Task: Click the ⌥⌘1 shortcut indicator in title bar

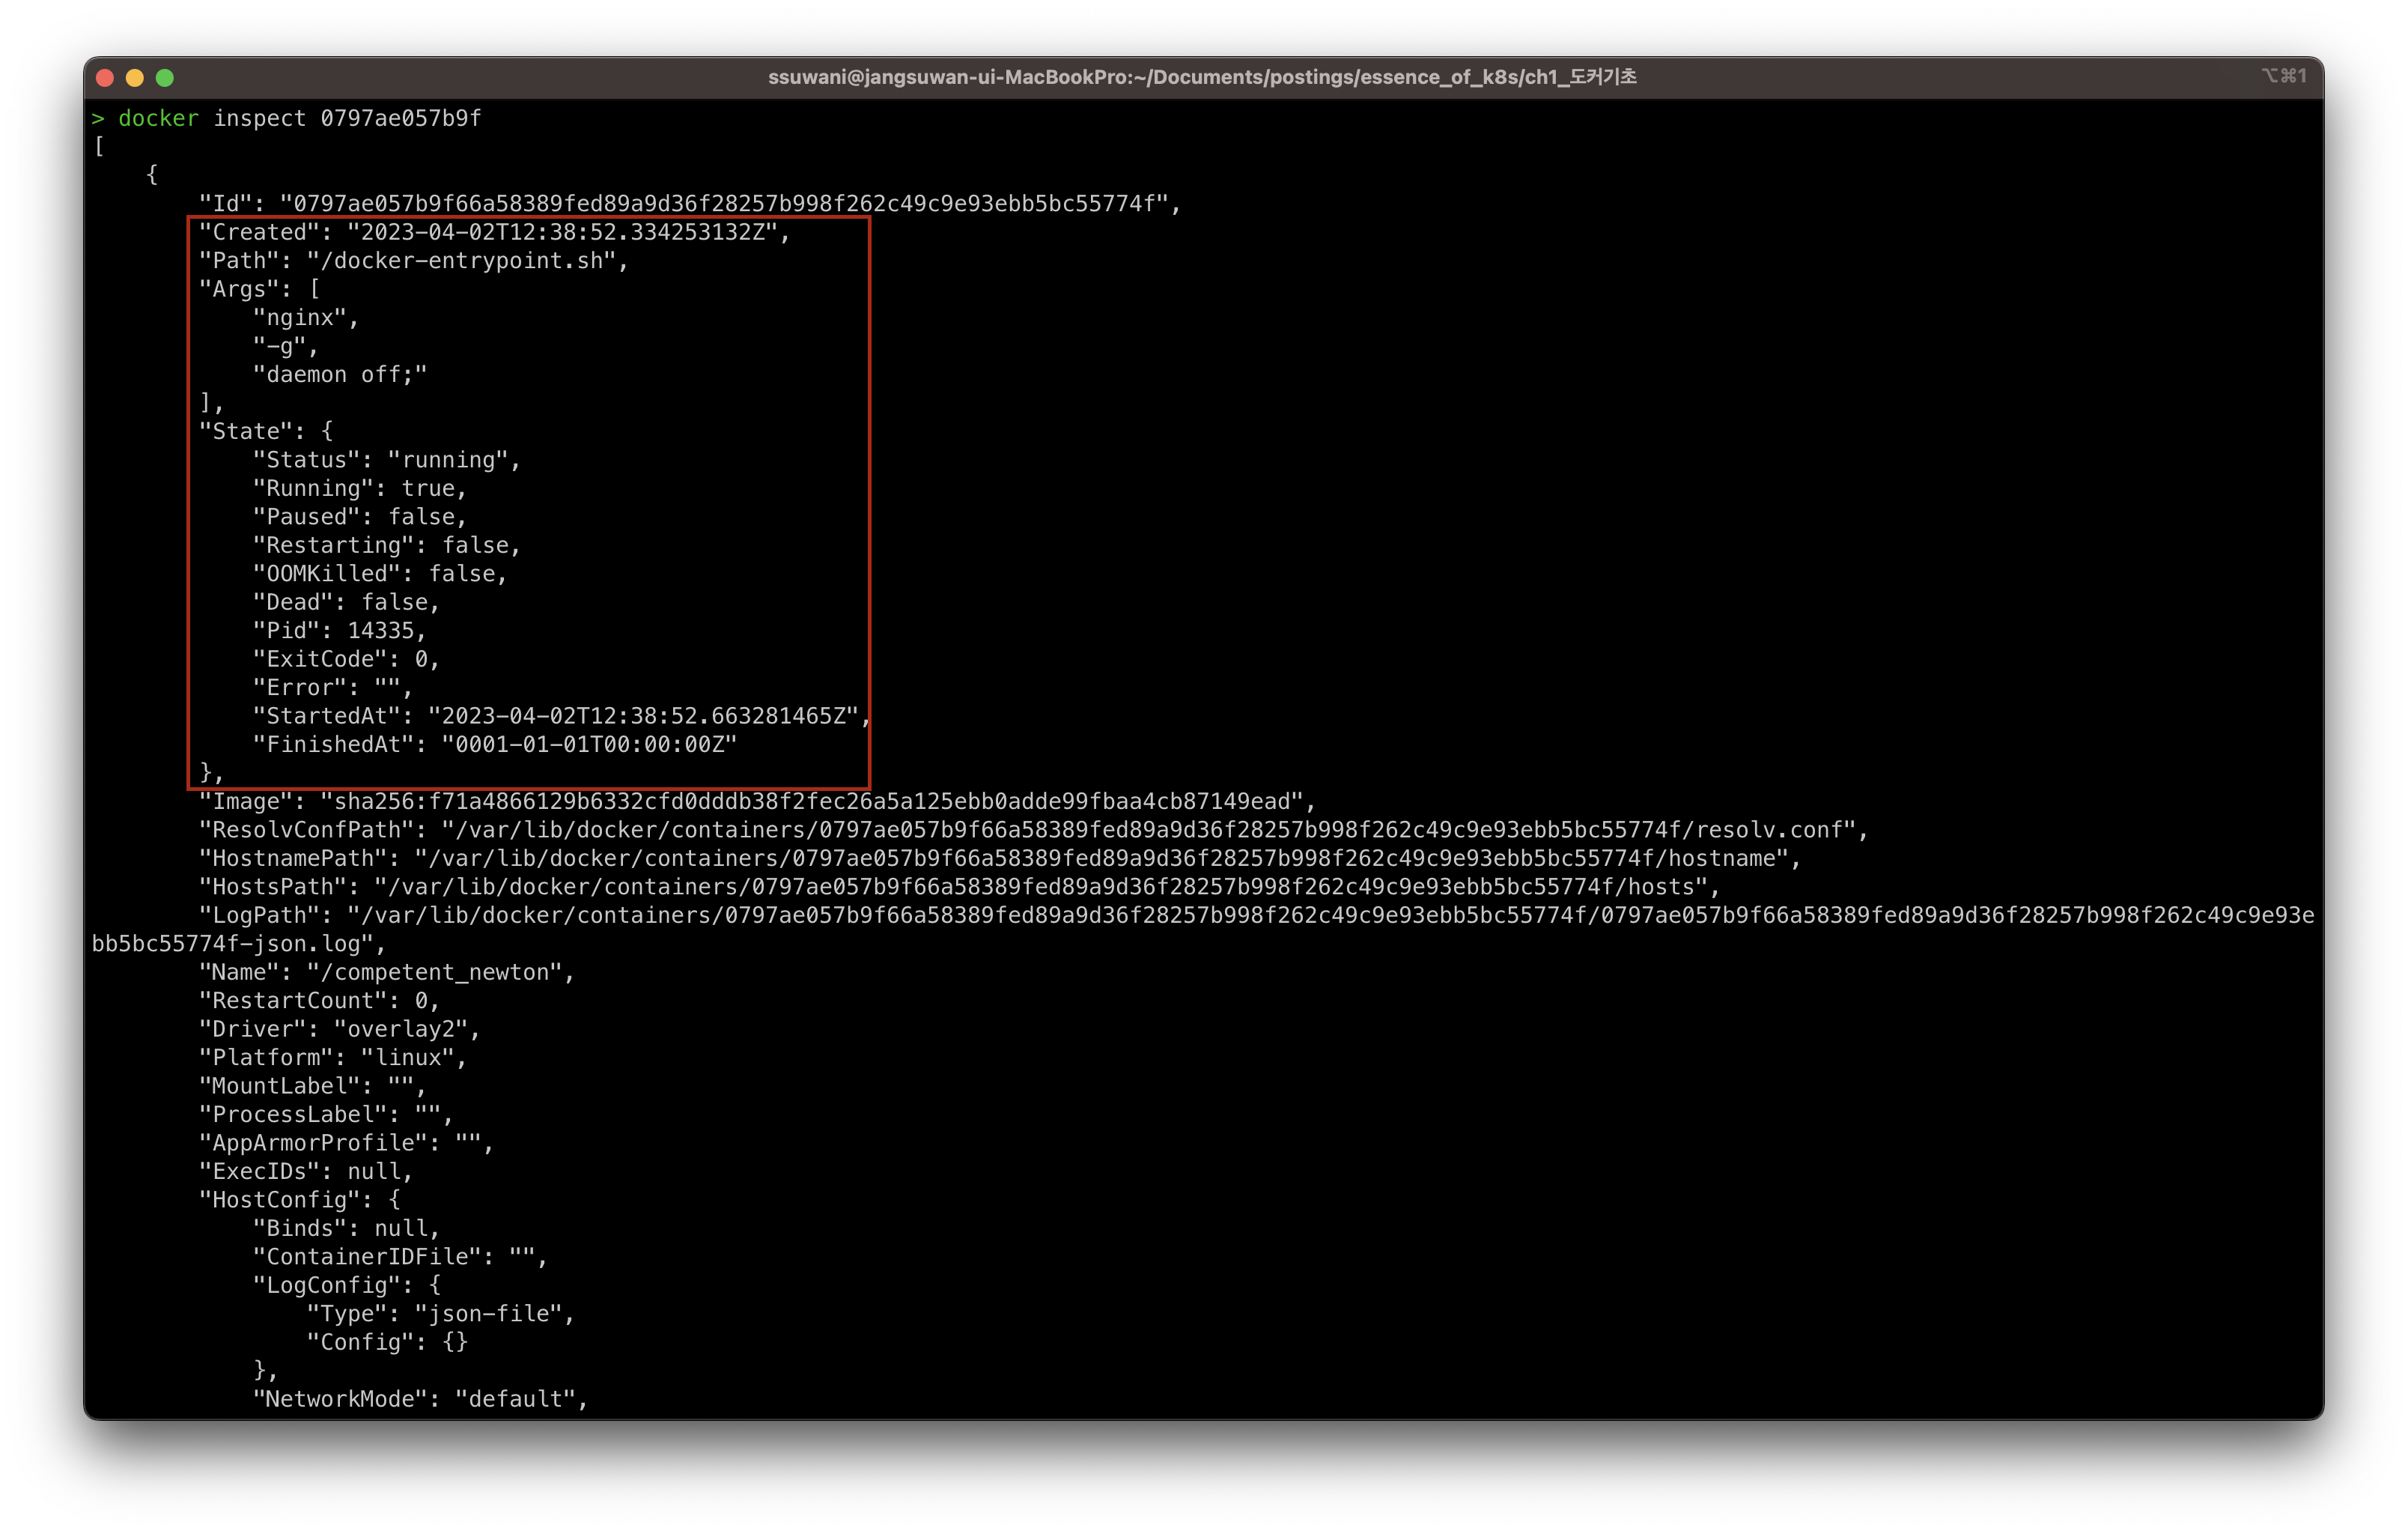Action: pyautogui.click(x=2284, y=76)
